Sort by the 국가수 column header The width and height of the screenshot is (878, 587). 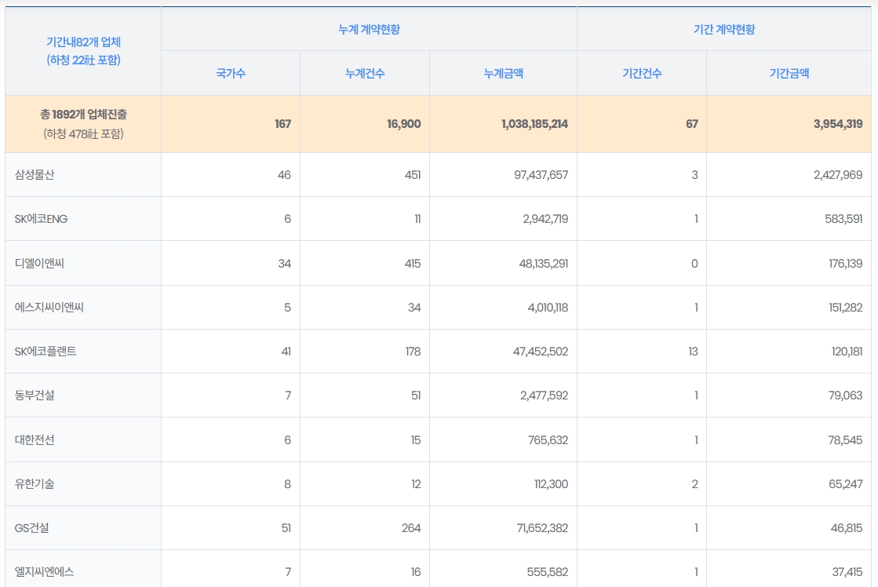click(x=231, y=74)
